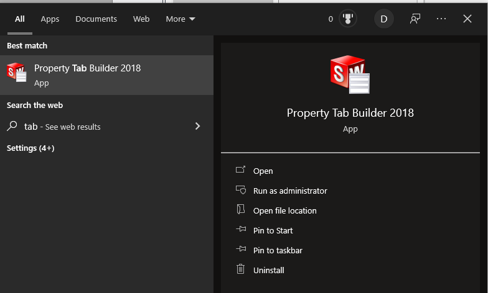Screen dimensions: 488x293
Task: Expand the Settings (4+) group
Action: (30, 148)
